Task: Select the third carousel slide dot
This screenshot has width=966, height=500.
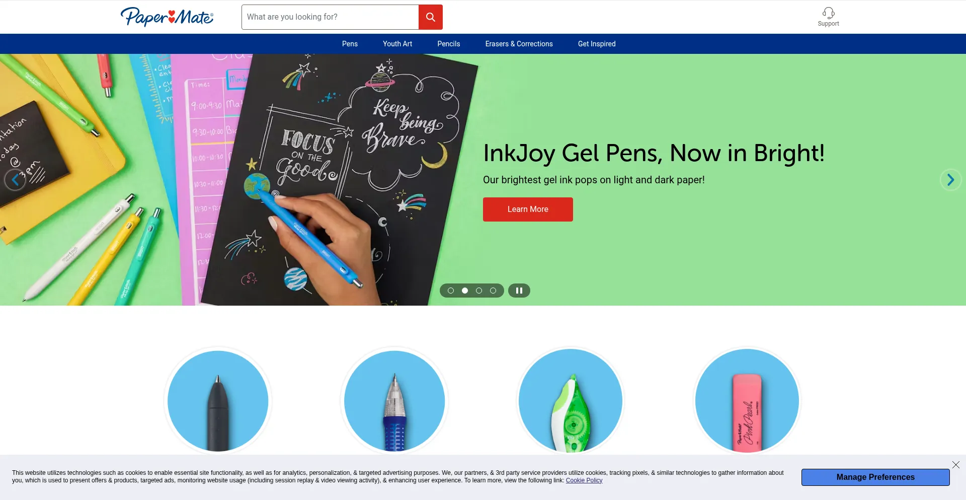Action: (x=479, y=291)
